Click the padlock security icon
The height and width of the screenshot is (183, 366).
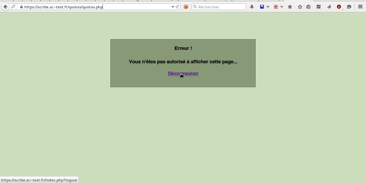pyautogui.click(x=21, y=7)
